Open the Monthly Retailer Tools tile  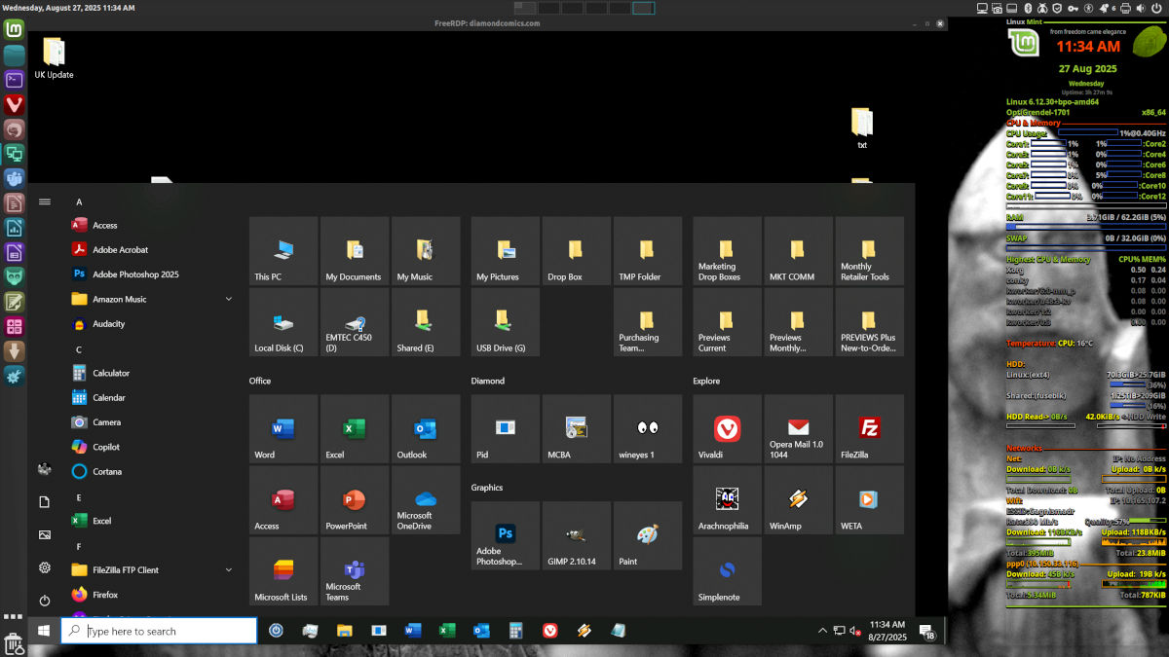(x=870, y=251)
